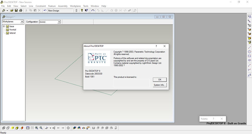Viewport: 252px width, 134px height.
Task: Click the Zoom Out magnifier icon
Action: pyautogui.click(x=41, y=128)
